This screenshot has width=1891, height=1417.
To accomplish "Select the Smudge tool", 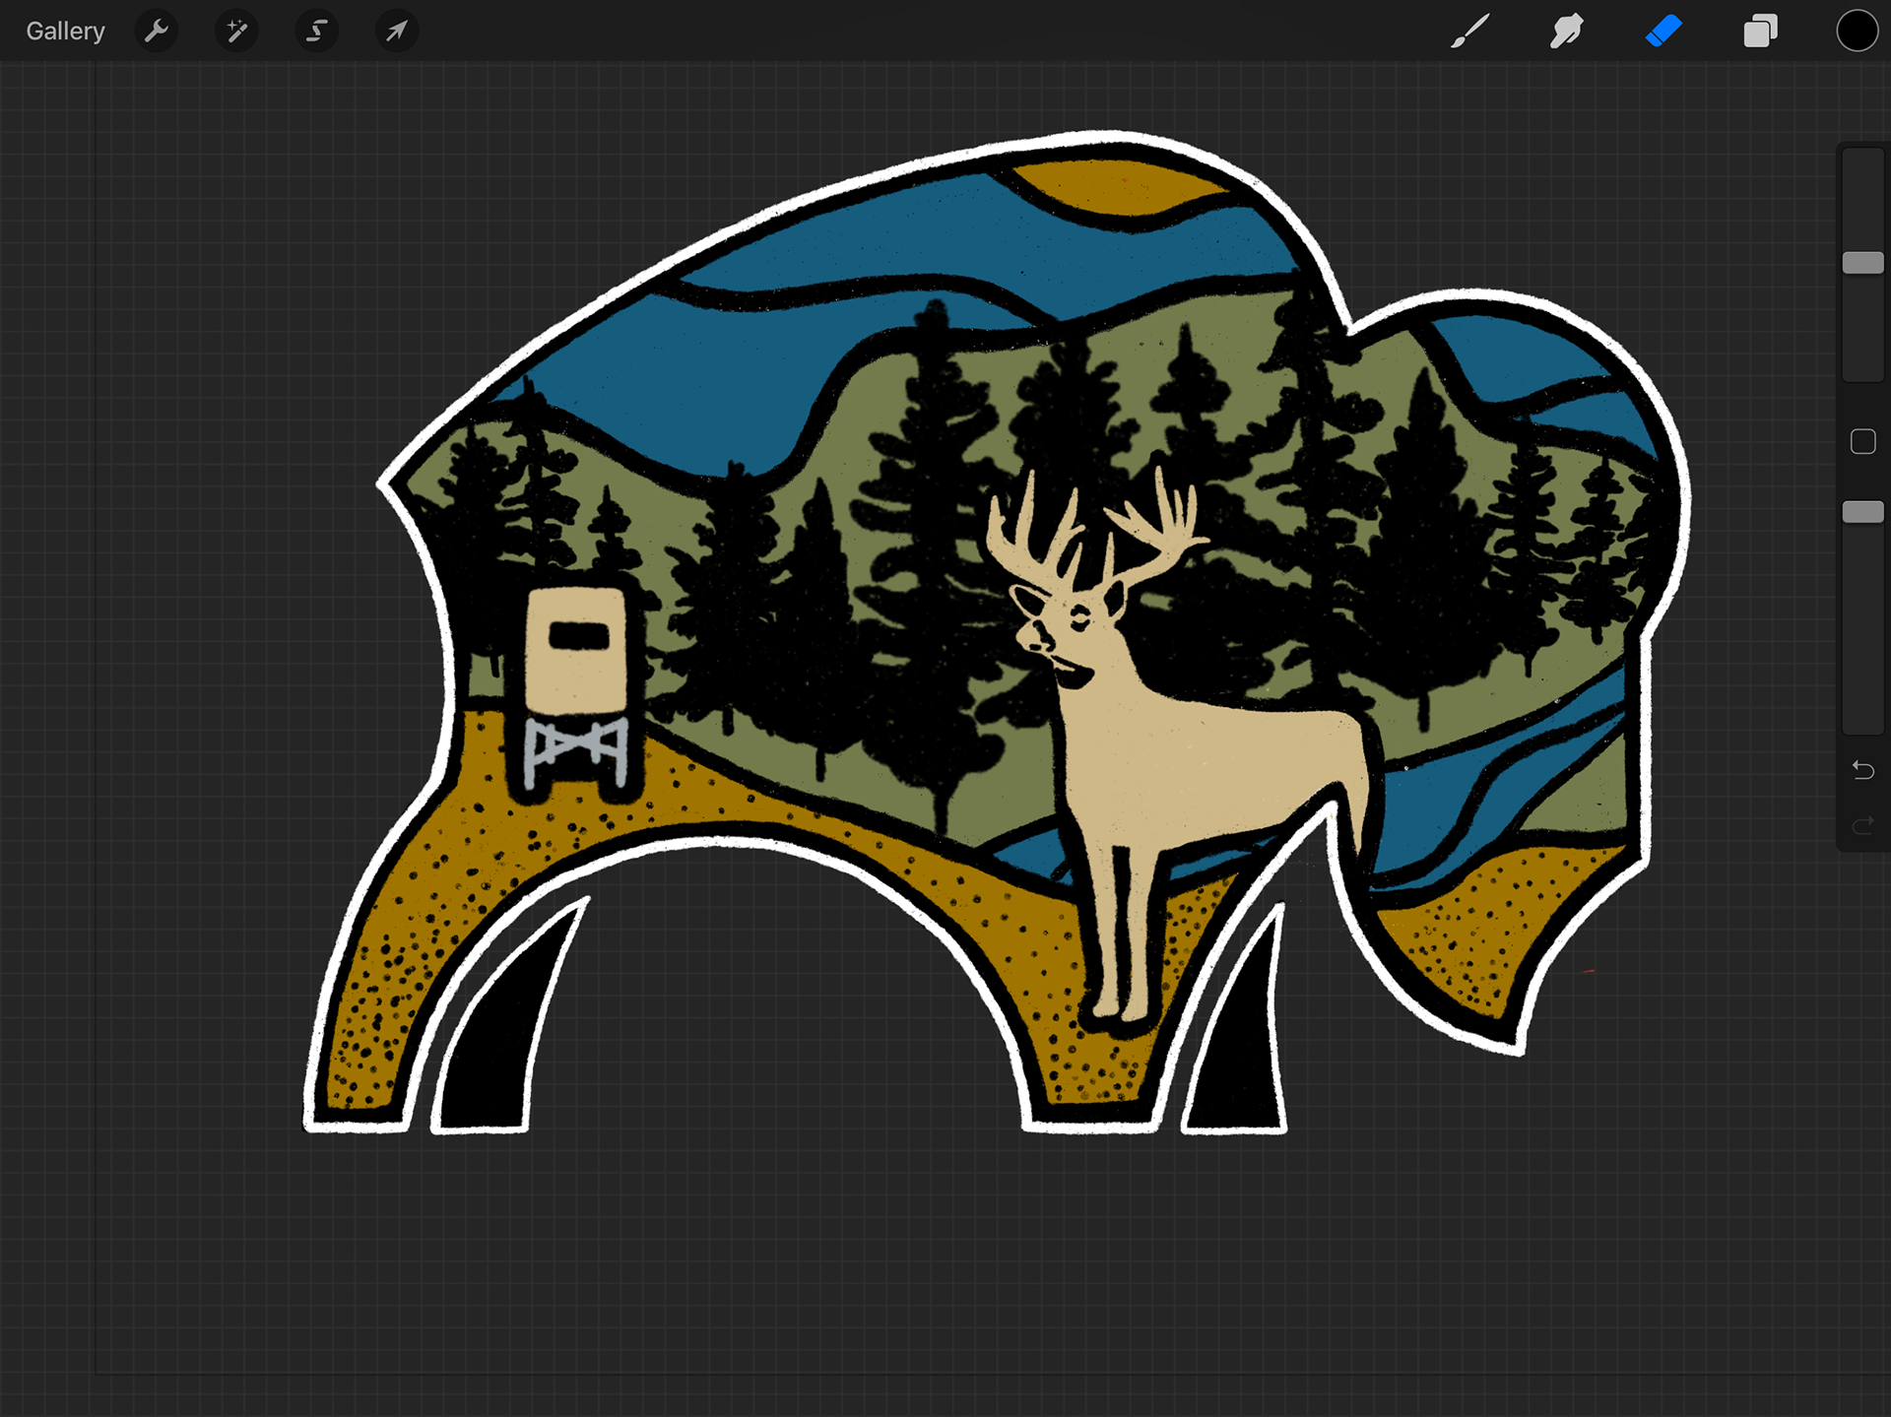I will [x=1566, y=32].
